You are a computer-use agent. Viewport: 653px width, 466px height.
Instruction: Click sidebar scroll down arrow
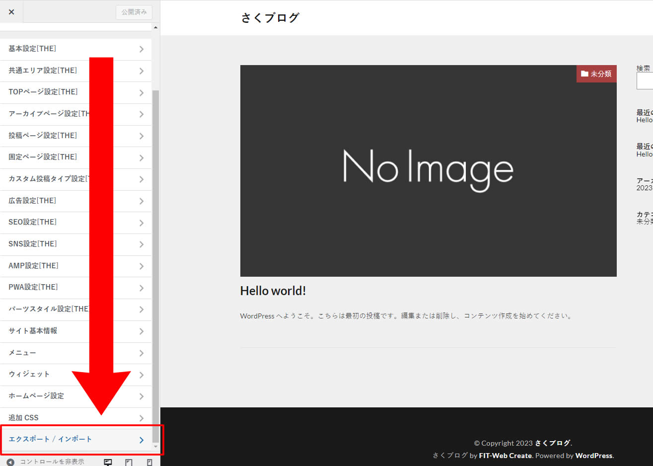155,447
